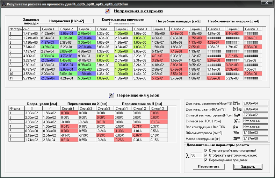Click the Закрыть button
275x178 pixels.
click(x=248, y=166)
